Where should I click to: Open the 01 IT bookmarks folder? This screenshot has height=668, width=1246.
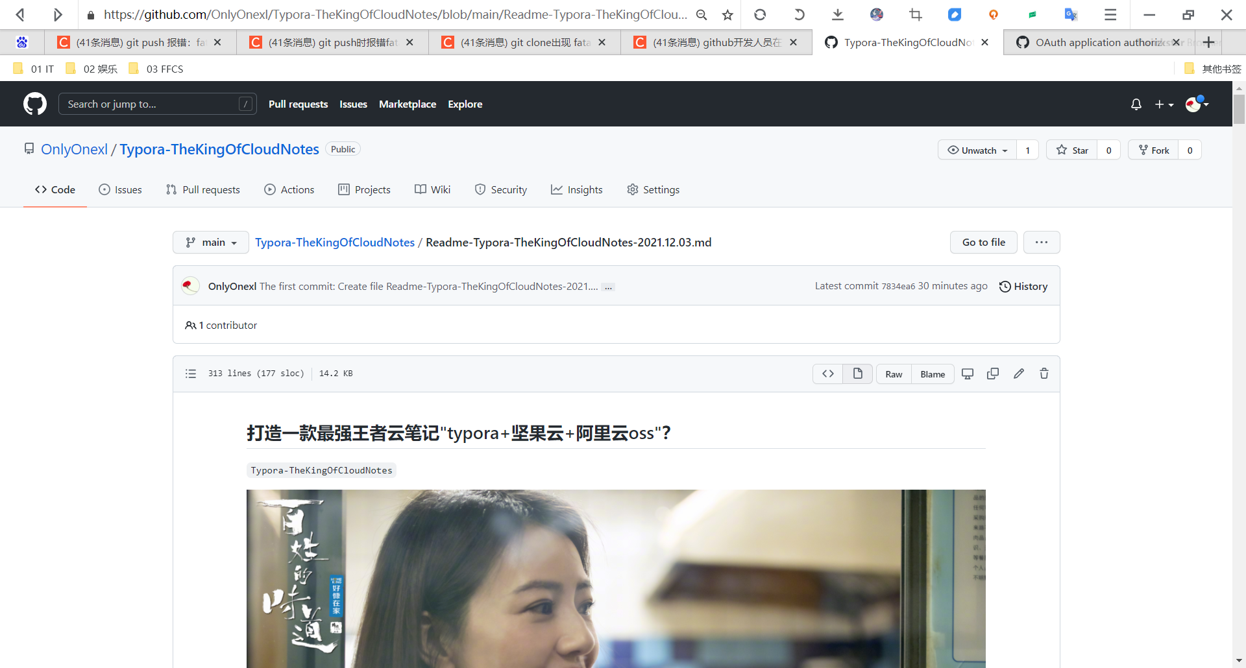[34, 69]
